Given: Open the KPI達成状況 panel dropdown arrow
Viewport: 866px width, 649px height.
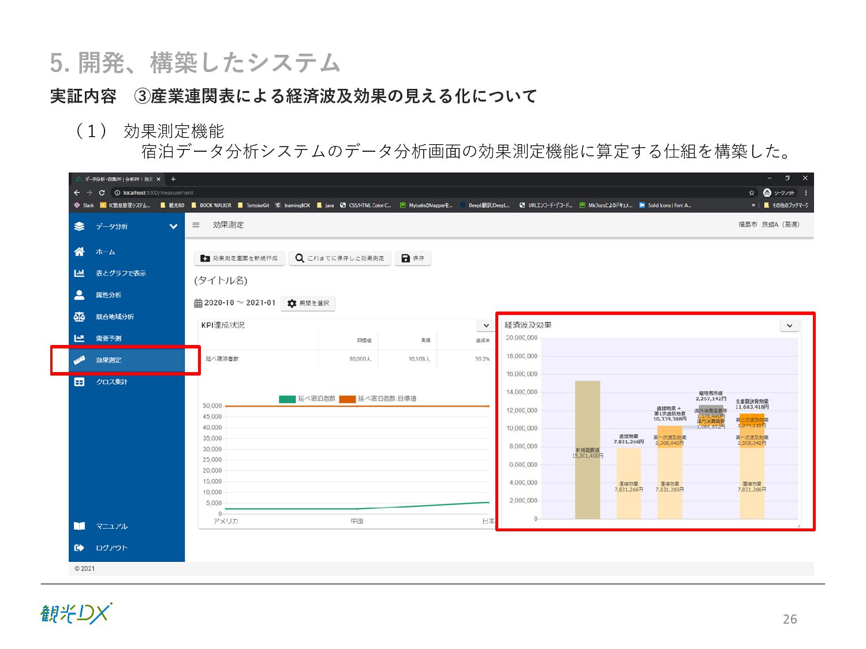Looking at the screenshot, I should pyautogui.click(x=486, y=325).
